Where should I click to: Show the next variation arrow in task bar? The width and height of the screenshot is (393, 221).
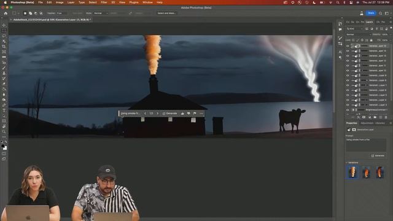(157, 114)
